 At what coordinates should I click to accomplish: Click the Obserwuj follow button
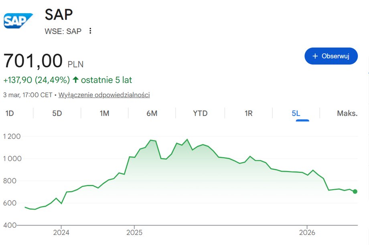tap(331, 56)
